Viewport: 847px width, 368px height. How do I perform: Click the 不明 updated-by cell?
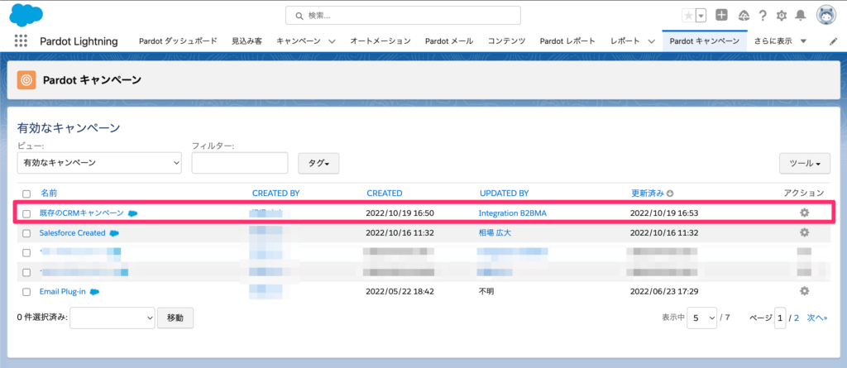coord(486,292)
